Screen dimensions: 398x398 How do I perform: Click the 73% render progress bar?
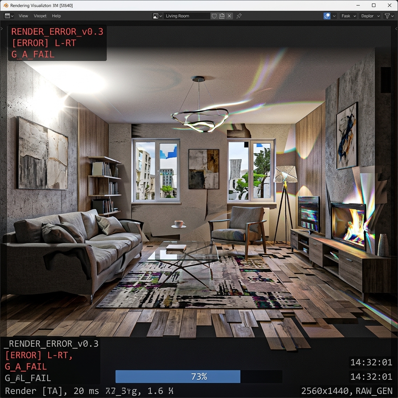click(199, 376)
